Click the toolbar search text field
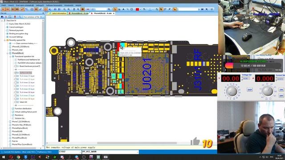 point(188,9)
